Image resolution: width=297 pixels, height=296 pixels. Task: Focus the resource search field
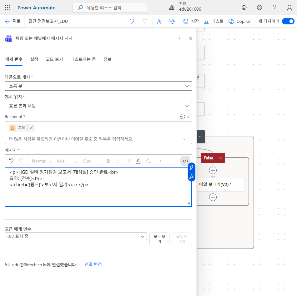coord(110,8)
